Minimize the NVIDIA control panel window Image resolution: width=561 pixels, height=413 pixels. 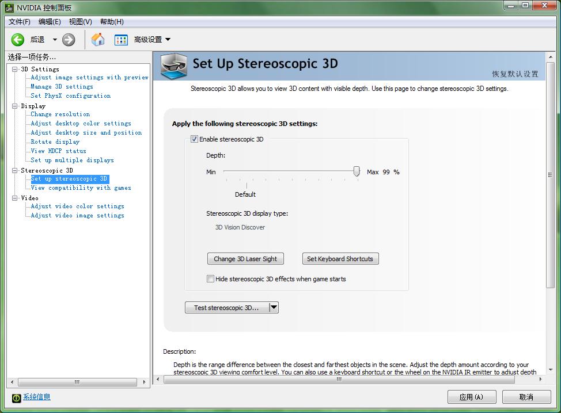click(511, 6)
